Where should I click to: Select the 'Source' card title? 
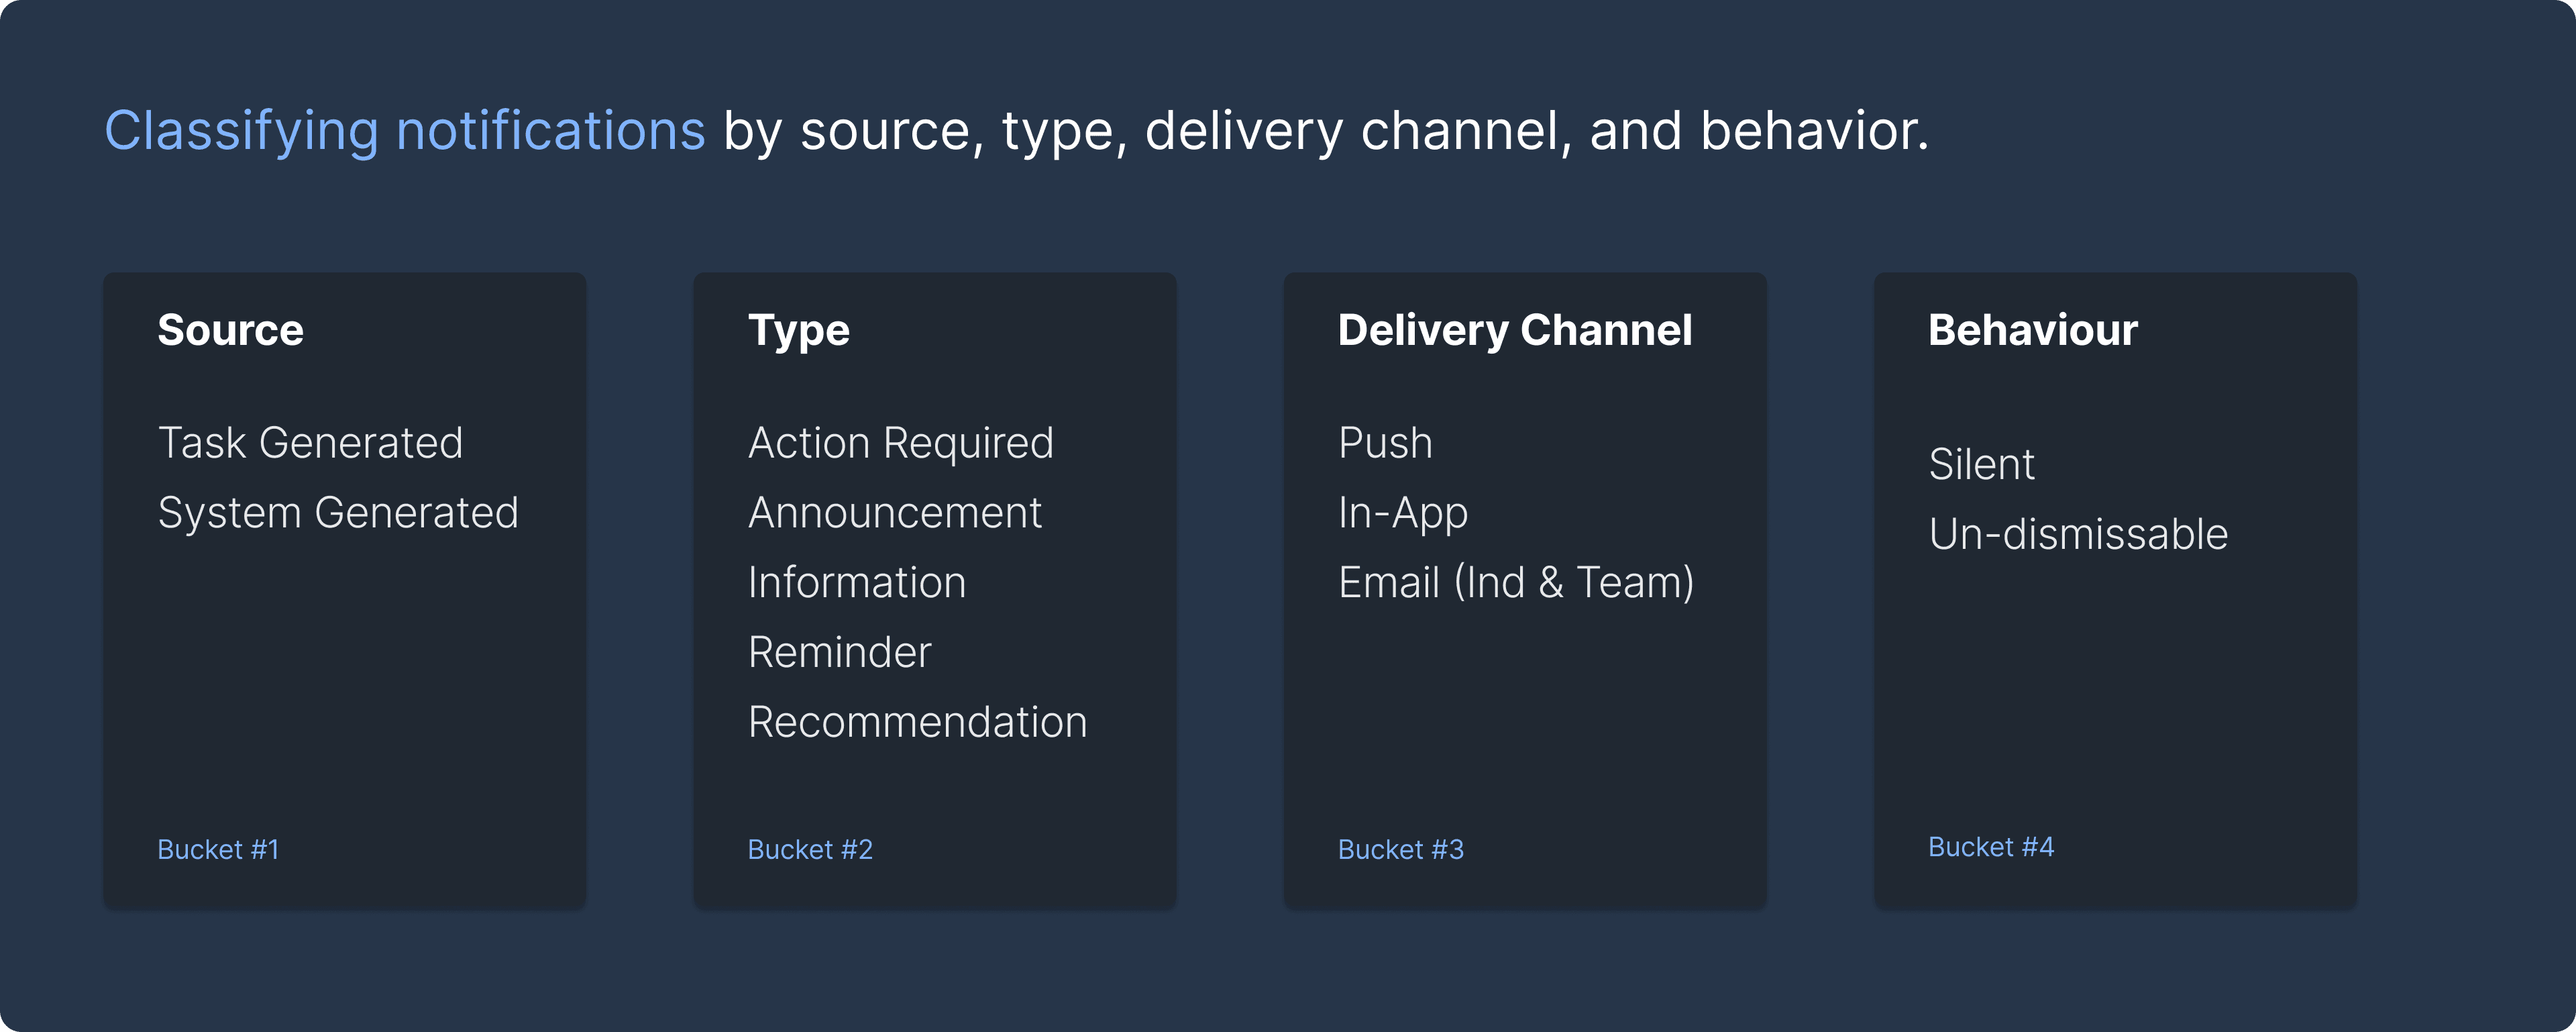pos(230,330)
